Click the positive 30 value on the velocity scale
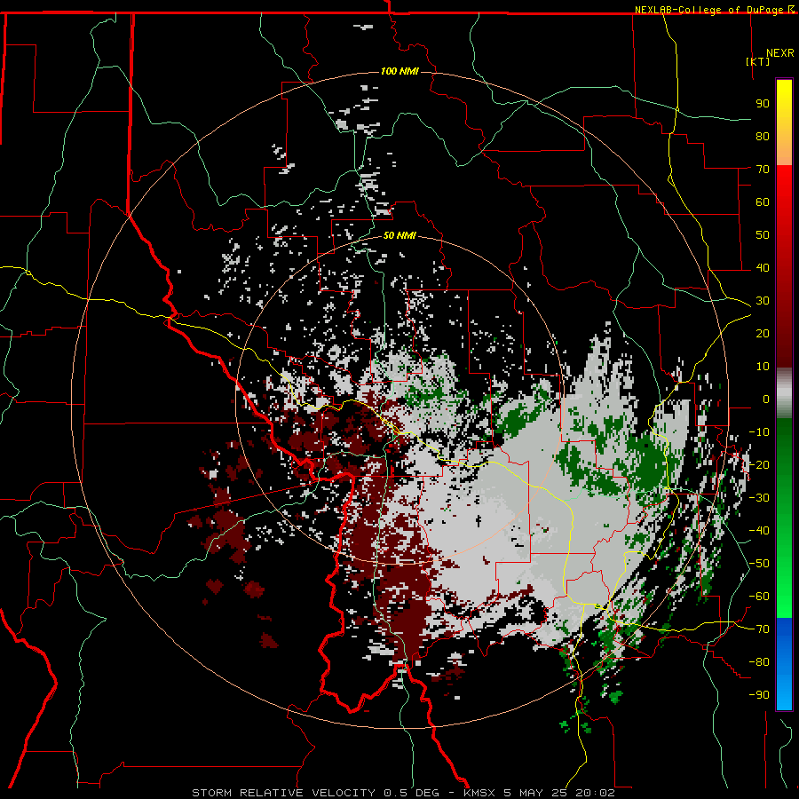 763,301
